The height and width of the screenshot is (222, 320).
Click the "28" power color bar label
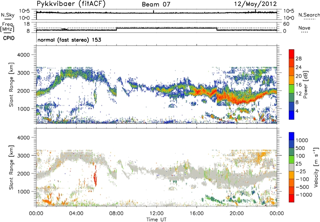298,59
